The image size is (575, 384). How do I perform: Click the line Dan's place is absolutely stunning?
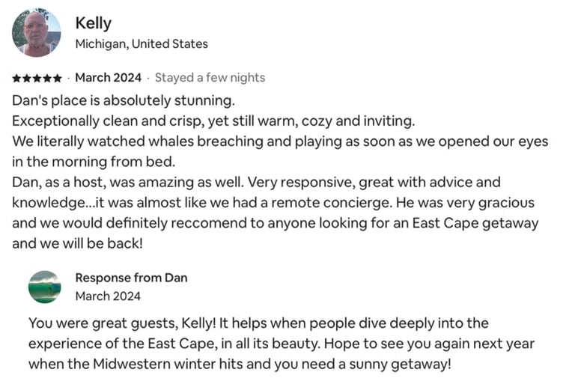coord(124,100)
